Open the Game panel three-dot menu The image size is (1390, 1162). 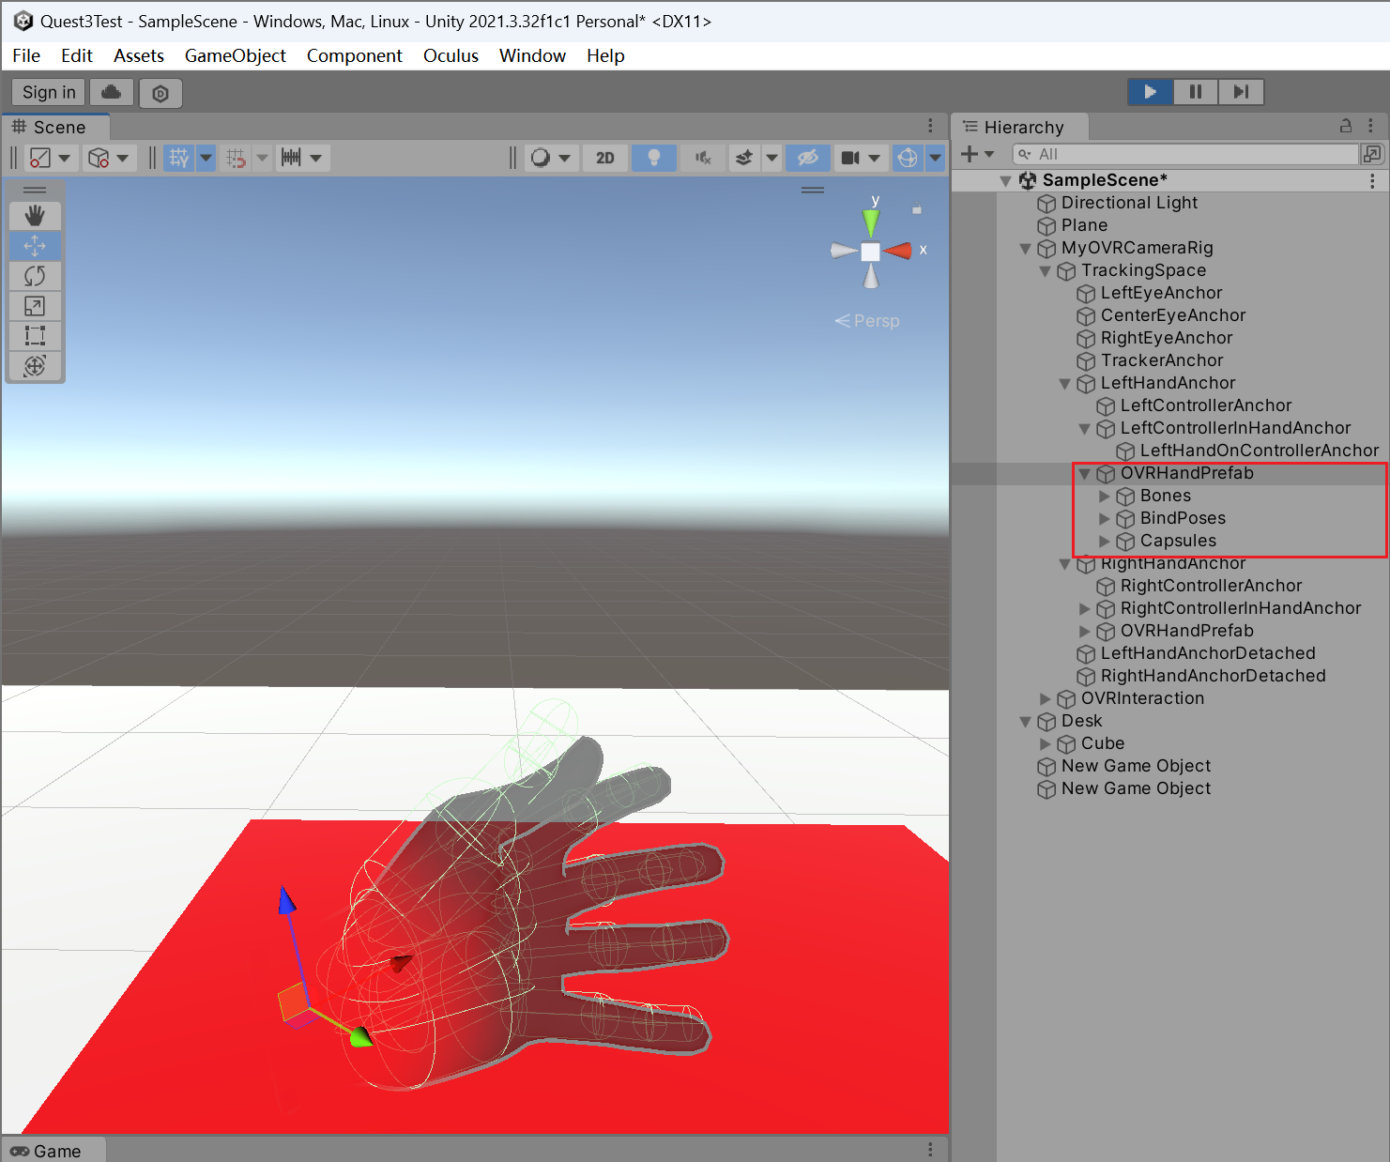[x=930, y=1150]
